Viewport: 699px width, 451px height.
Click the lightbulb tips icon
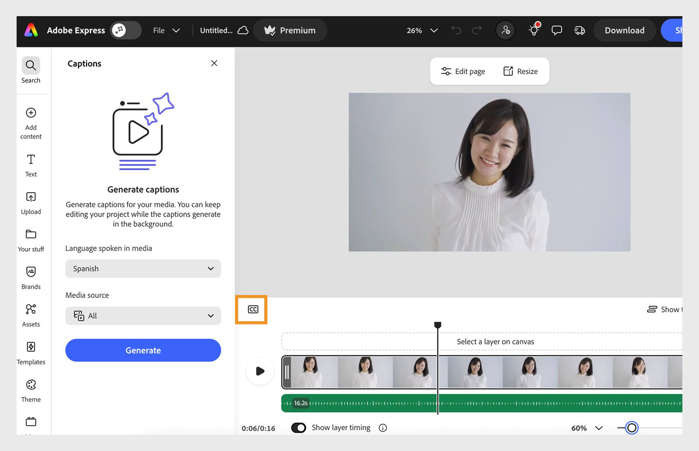(x=534, y=30)
